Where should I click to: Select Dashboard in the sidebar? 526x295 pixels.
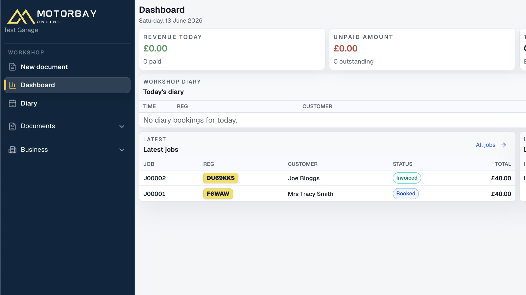(67, 85)
